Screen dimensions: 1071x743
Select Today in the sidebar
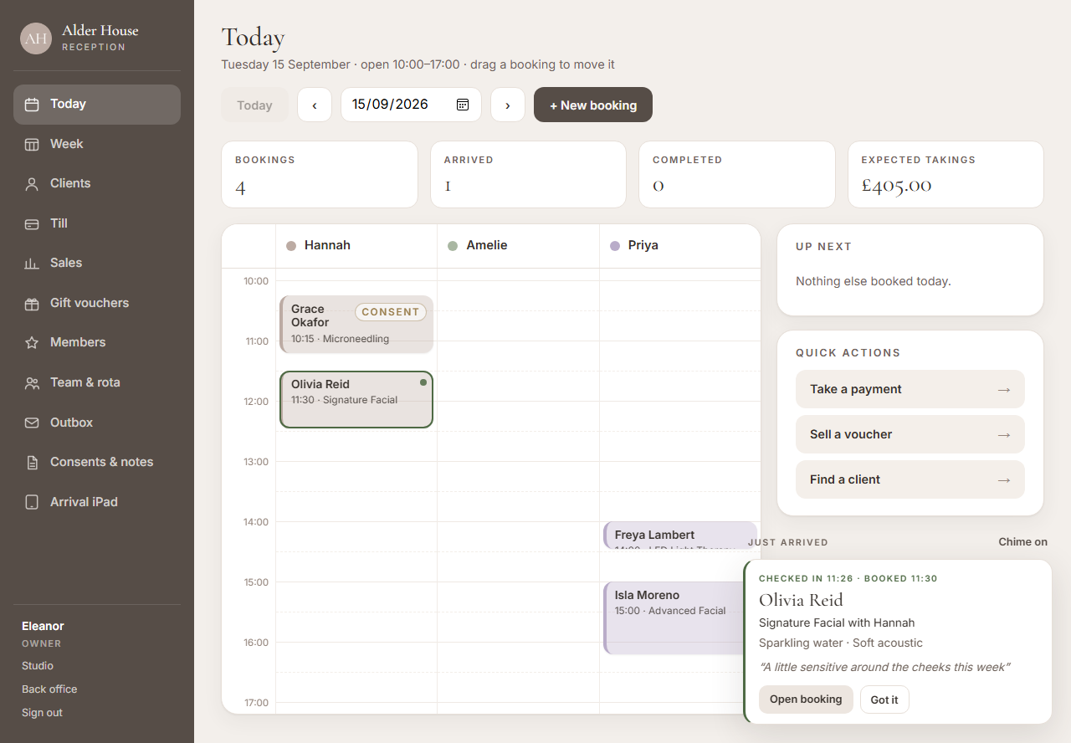(x=97, y=105)
